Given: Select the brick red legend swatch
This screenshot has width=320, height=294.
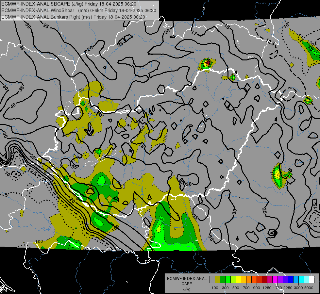Looking at the screenshot, I should point(260,280).
